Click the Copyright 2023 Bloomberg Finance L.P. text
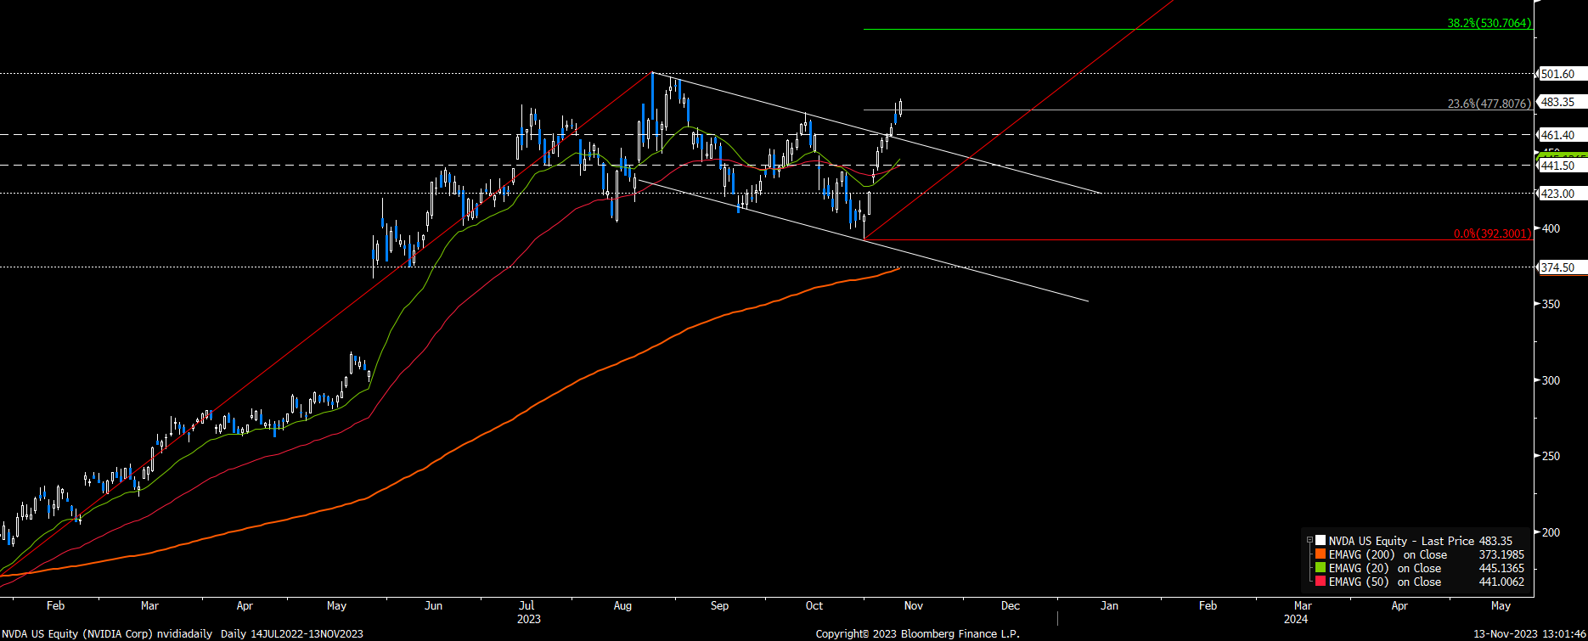This screenshot has height=641, width=1588. click(917, 633)
